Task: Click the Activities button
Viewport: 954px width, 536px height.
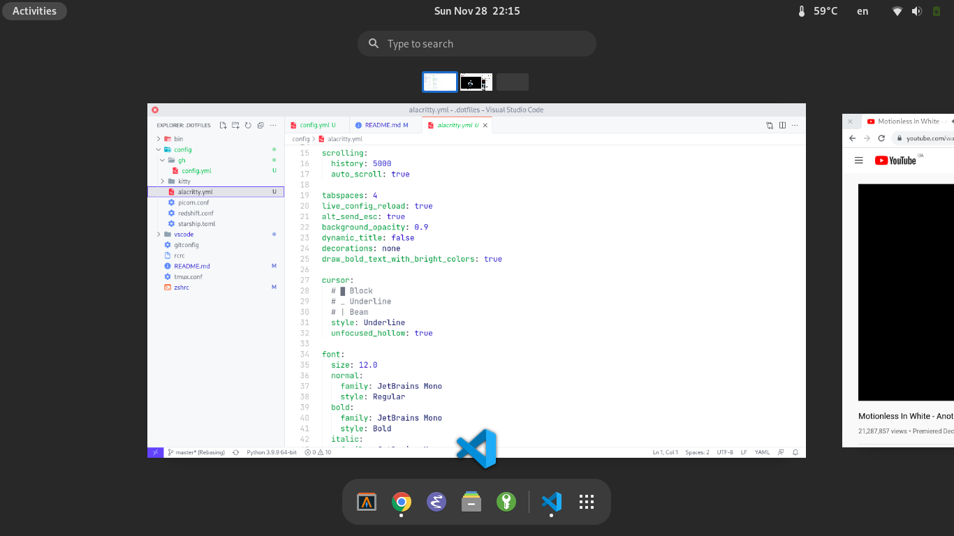Action: (34, 11)
